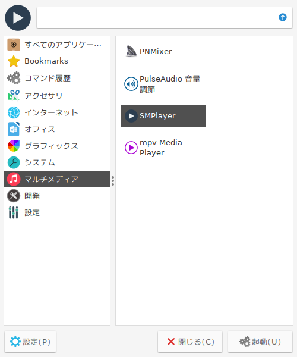Viewport: 297px width, 357px height.
Task: Click the globe Internet icon
Action: pyautogui.click(x=14, y=112)
